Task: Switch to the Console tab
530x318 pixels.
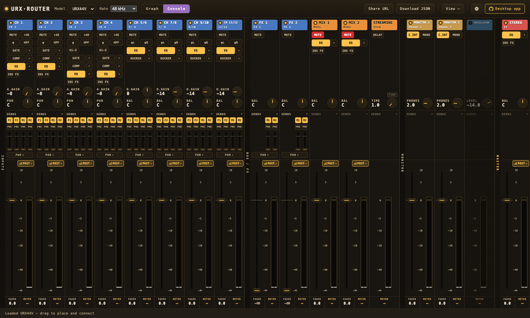Action: pyautogui.click(x=176, y=9)
